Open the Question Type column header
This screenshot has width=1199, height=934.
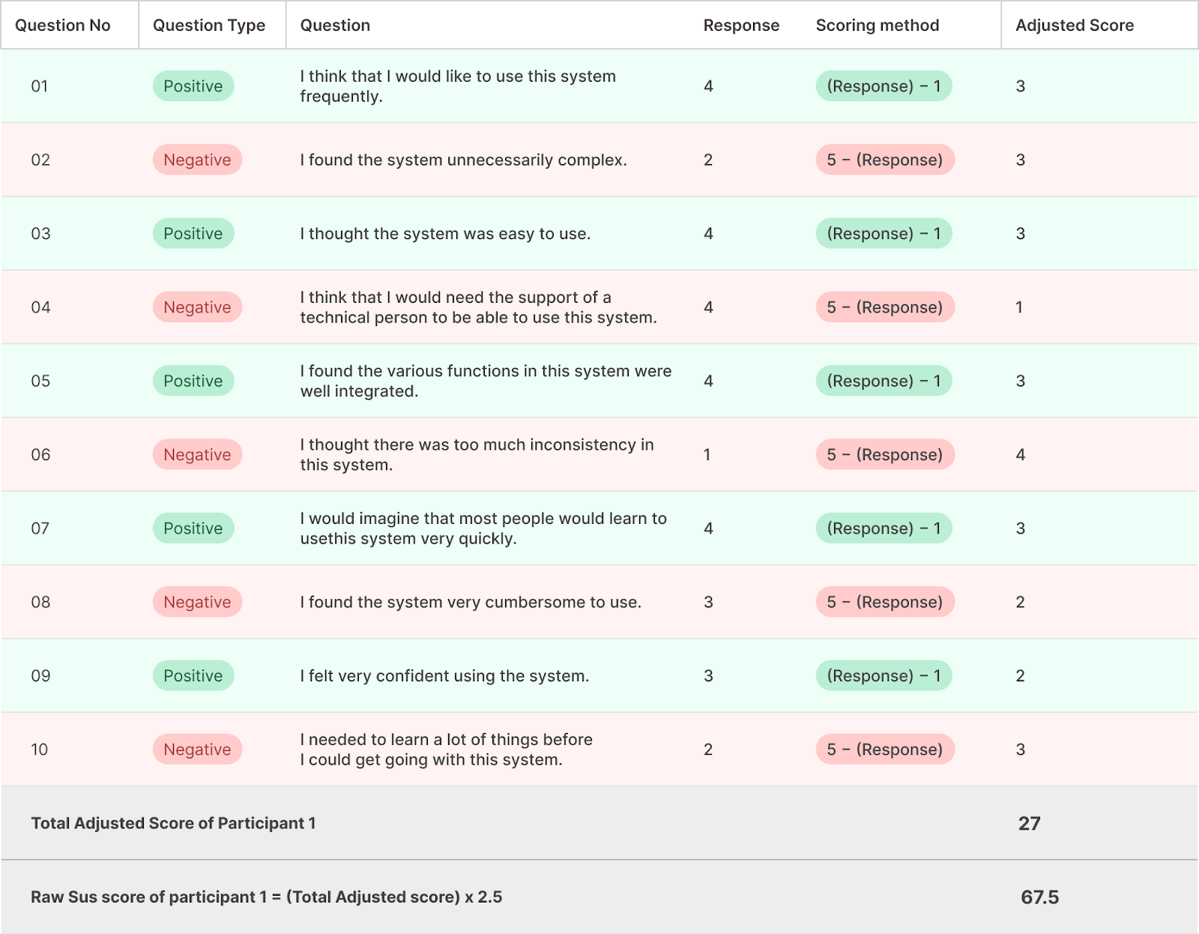coord(209,25)
